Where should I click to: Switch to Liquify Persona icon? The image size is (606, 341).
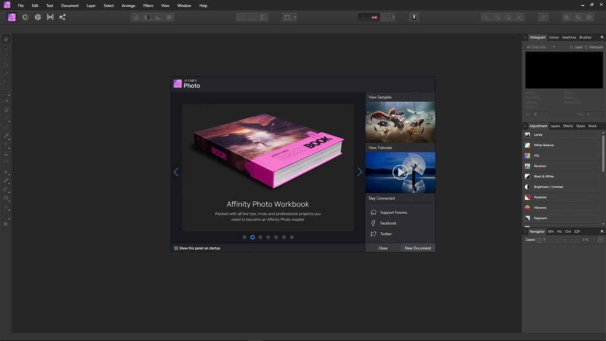[25, 17]
